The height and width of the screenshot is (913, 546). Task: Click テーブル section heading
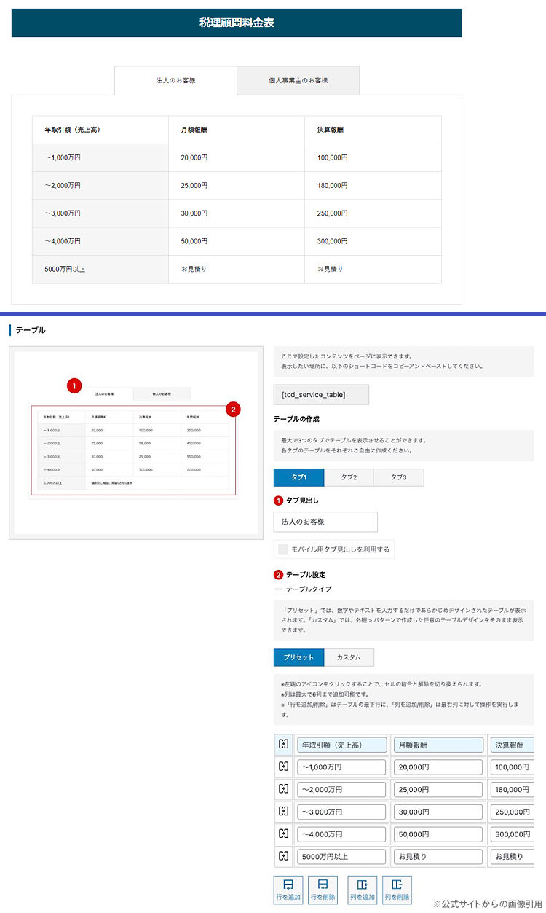click(x=31, y=330)
